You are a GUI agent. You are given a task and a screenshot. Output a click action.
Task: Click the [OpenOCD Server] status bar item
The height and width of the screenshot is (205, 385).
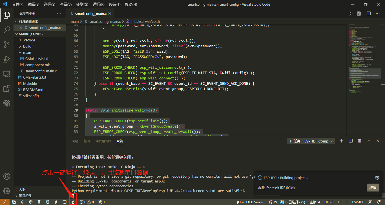click(x=251, y=202)
